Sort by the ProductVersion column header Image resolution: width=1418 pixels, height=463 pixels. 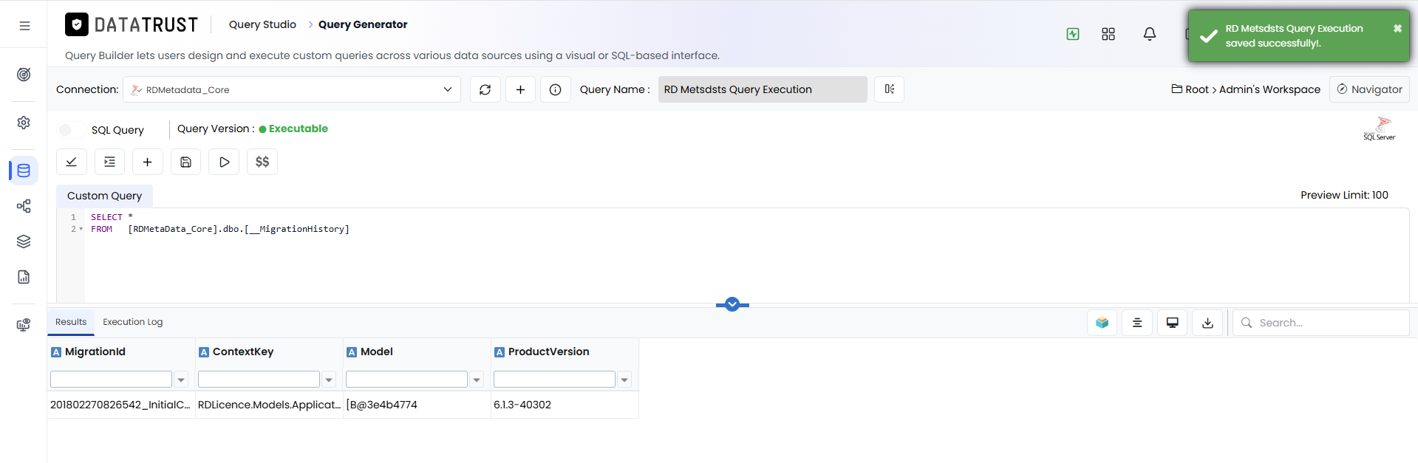(x=548, y=352)
